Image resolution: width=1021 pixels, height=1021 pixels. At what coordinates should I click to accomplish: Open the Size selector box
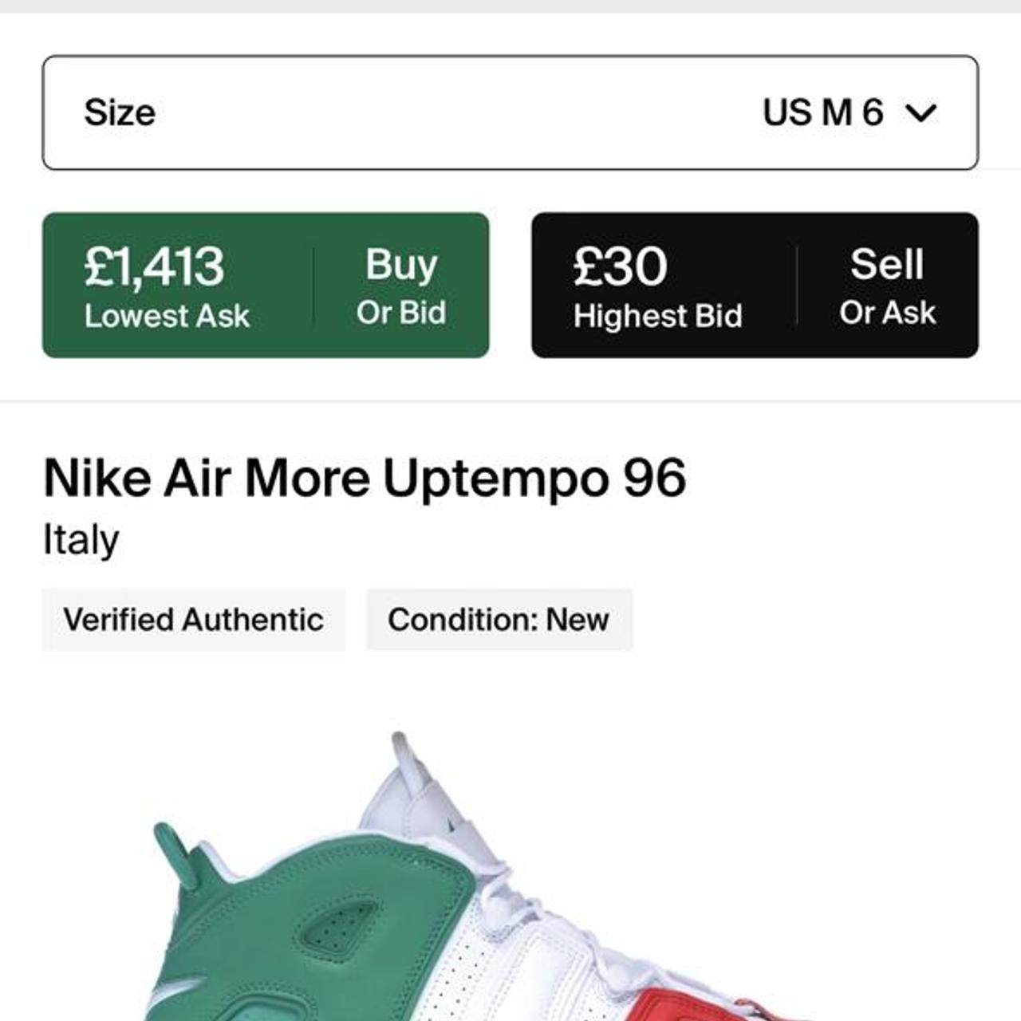[510, 112]
